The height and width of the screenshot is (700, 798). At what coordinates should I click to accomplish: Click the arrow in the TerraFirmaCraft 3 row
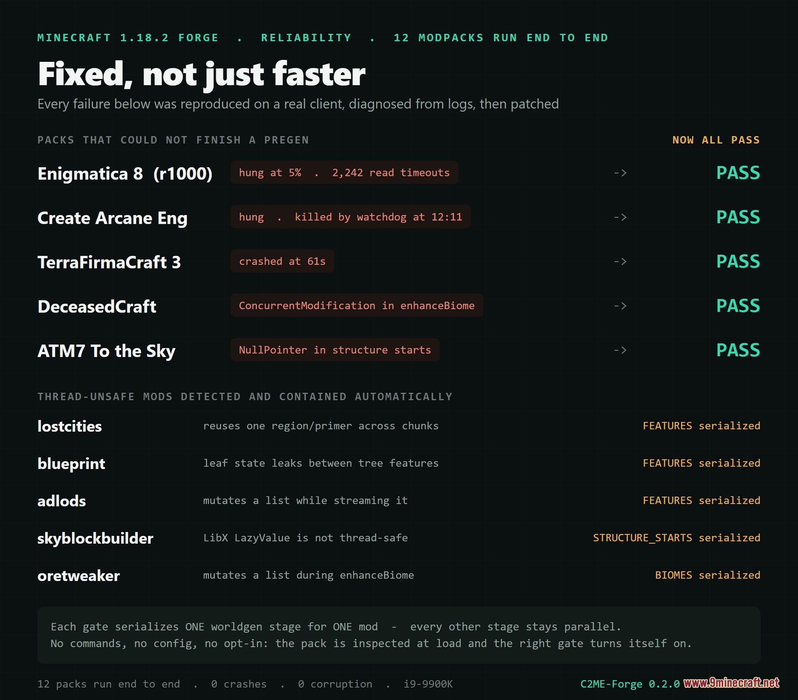click(x=620, y=262)
